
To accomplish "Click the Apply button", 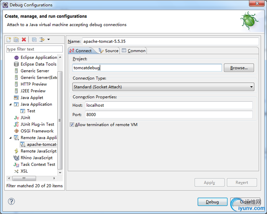I will pyautogui.click(x=209, y=182).
